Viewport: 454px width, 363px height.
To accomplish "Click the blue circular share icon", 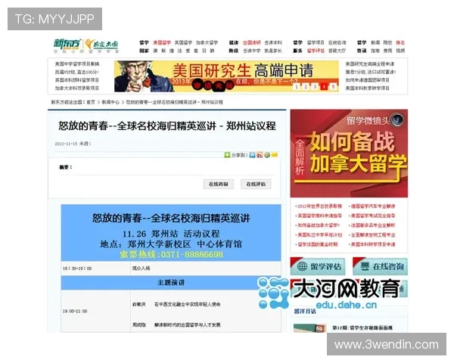I will (x=252, y=155).
